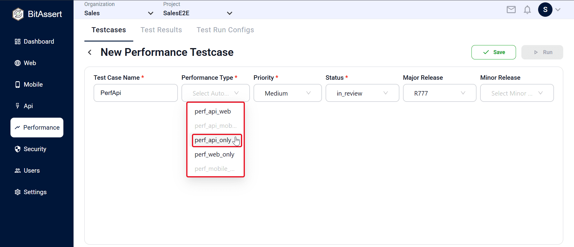574x247 pixels.
Task: Open the mail envelope icon
Action: coord(511,10)
